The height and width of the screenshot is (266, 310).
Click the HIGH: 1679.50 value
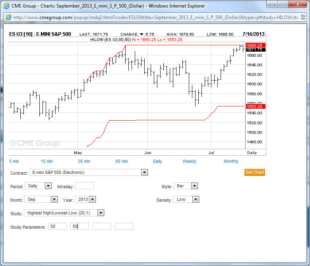180,35
